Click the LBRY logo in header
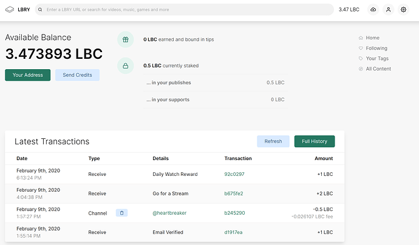Viewport: 419px width, 245px height. (x=17, y=10)
